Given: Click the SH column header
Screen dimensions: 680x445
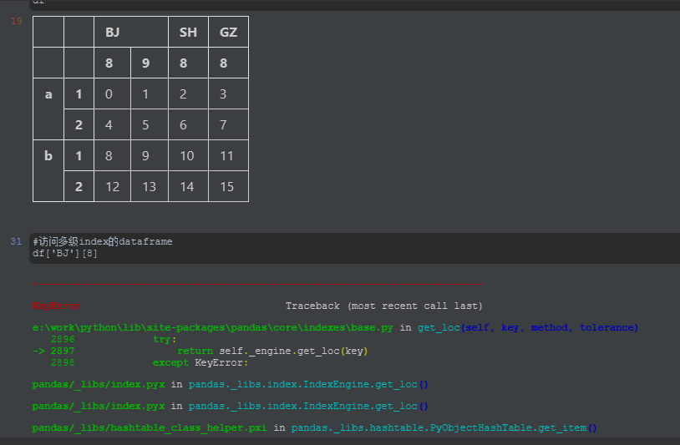Looking at the screenshot, I should point(188,32).
